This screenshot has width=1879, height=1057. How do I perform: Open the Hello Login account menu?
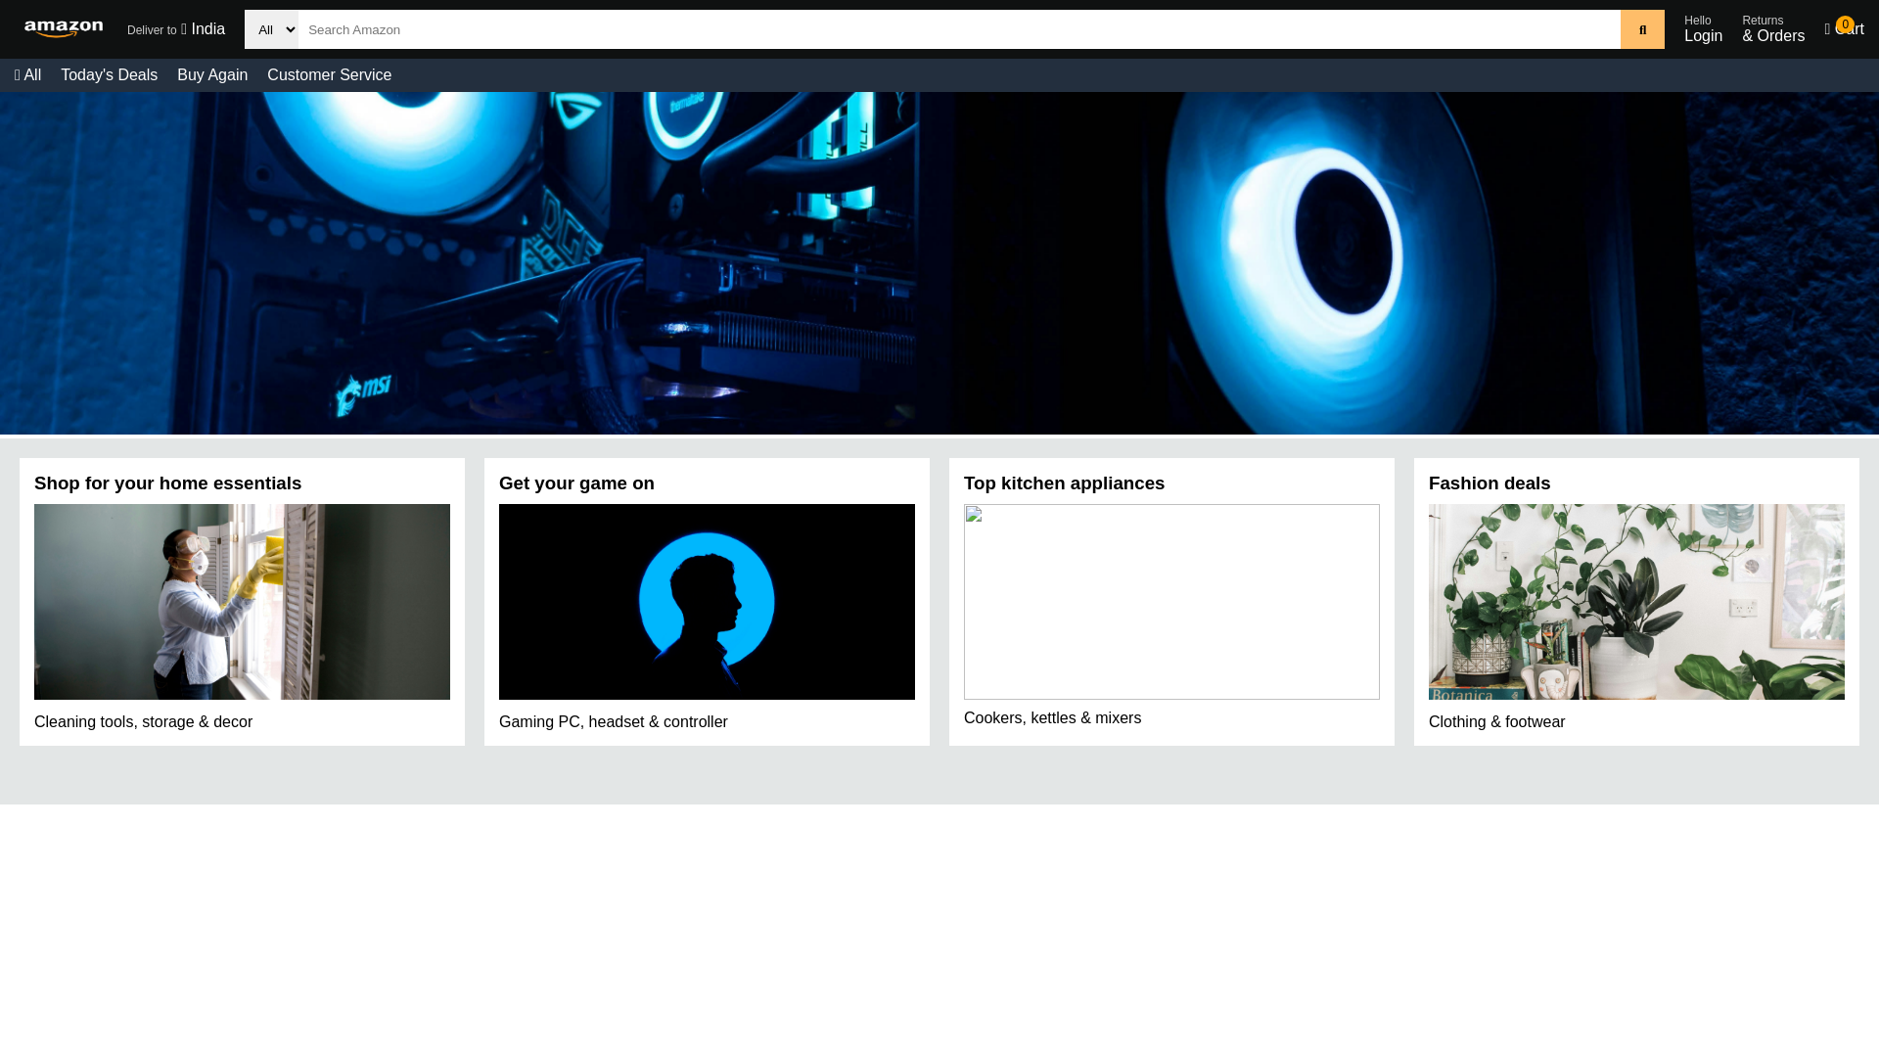pyautogui.click(x=1703, y=29)
